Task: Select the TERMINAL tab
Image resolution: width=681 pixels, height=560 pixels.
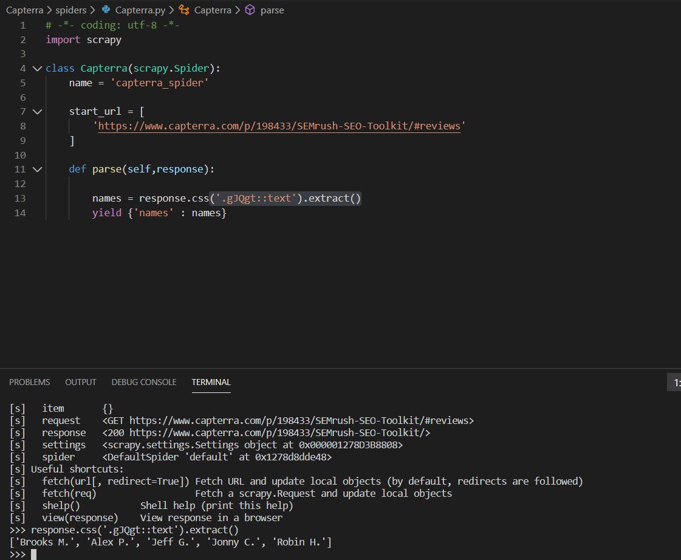Action: click(x=211, y=382)
